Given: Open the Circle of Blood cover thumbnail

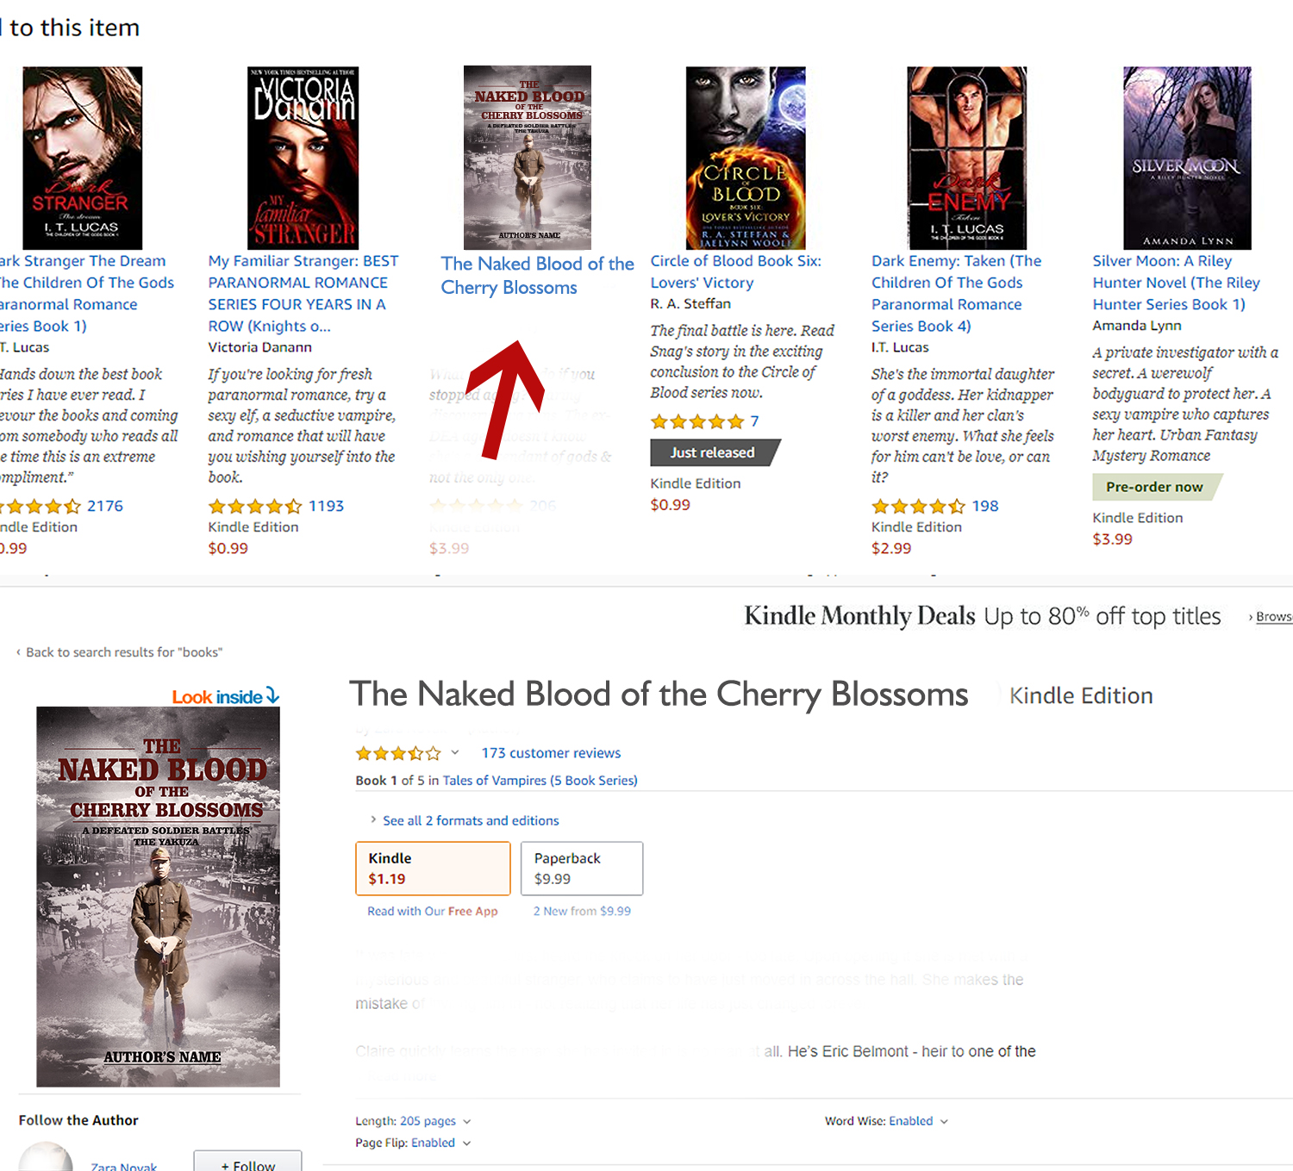Looking at the screenshot, I should tap(746, 159).
